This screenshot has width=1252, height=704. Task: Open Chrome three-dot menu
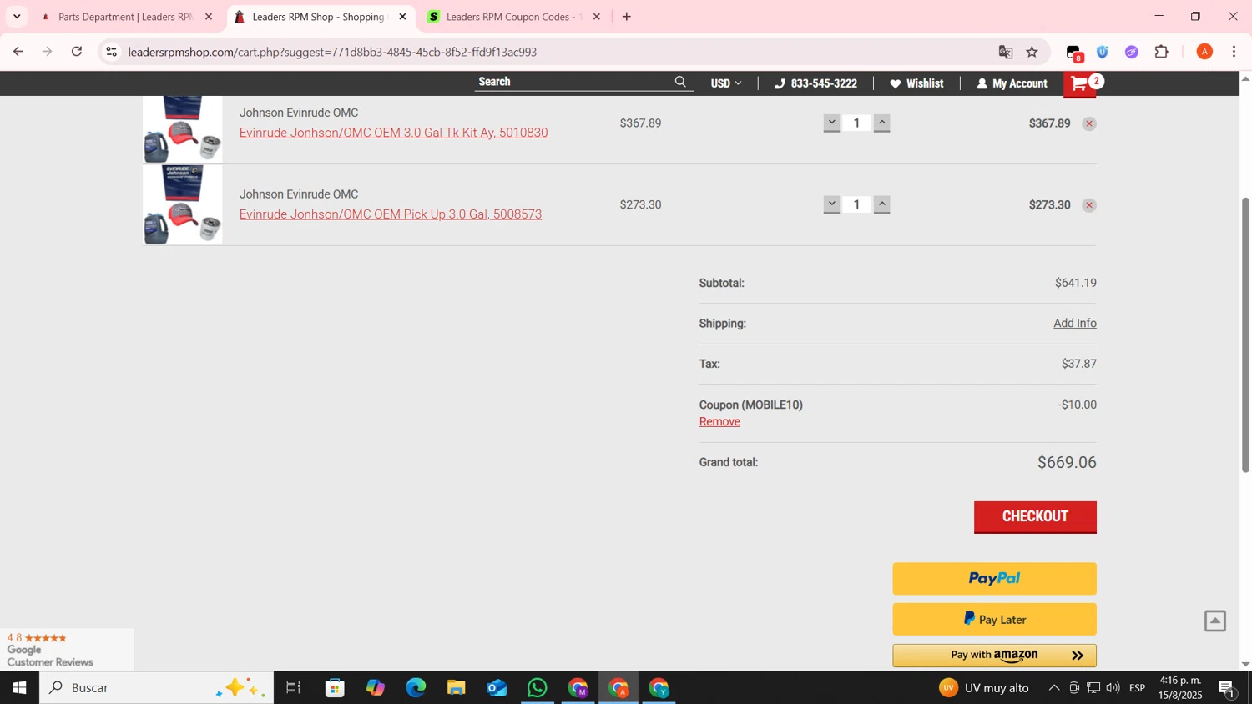(x=1234, y=52)
